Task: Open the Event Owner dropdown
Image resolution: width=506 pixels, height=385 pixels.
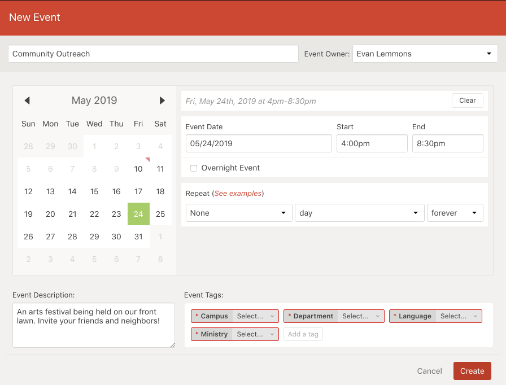Action: pos(425,54)
